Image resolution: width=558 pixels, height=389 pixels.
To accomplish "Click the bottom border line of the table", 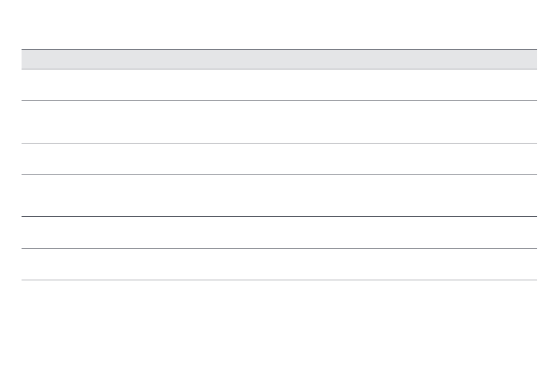I will [x=279, y=280].
